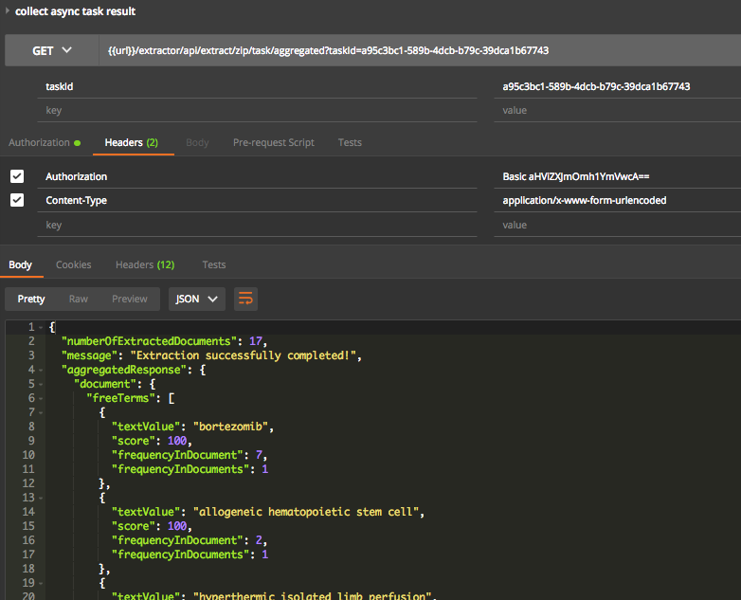Image resolution: width=741 pixels, height=600 pixels.
Task: Toggle the orange wrap lines icon
Action: [x=245, y=299]
